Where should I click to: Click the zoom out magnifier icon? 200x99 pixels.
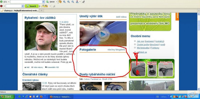pyautogui.click(x=73, y=2)
